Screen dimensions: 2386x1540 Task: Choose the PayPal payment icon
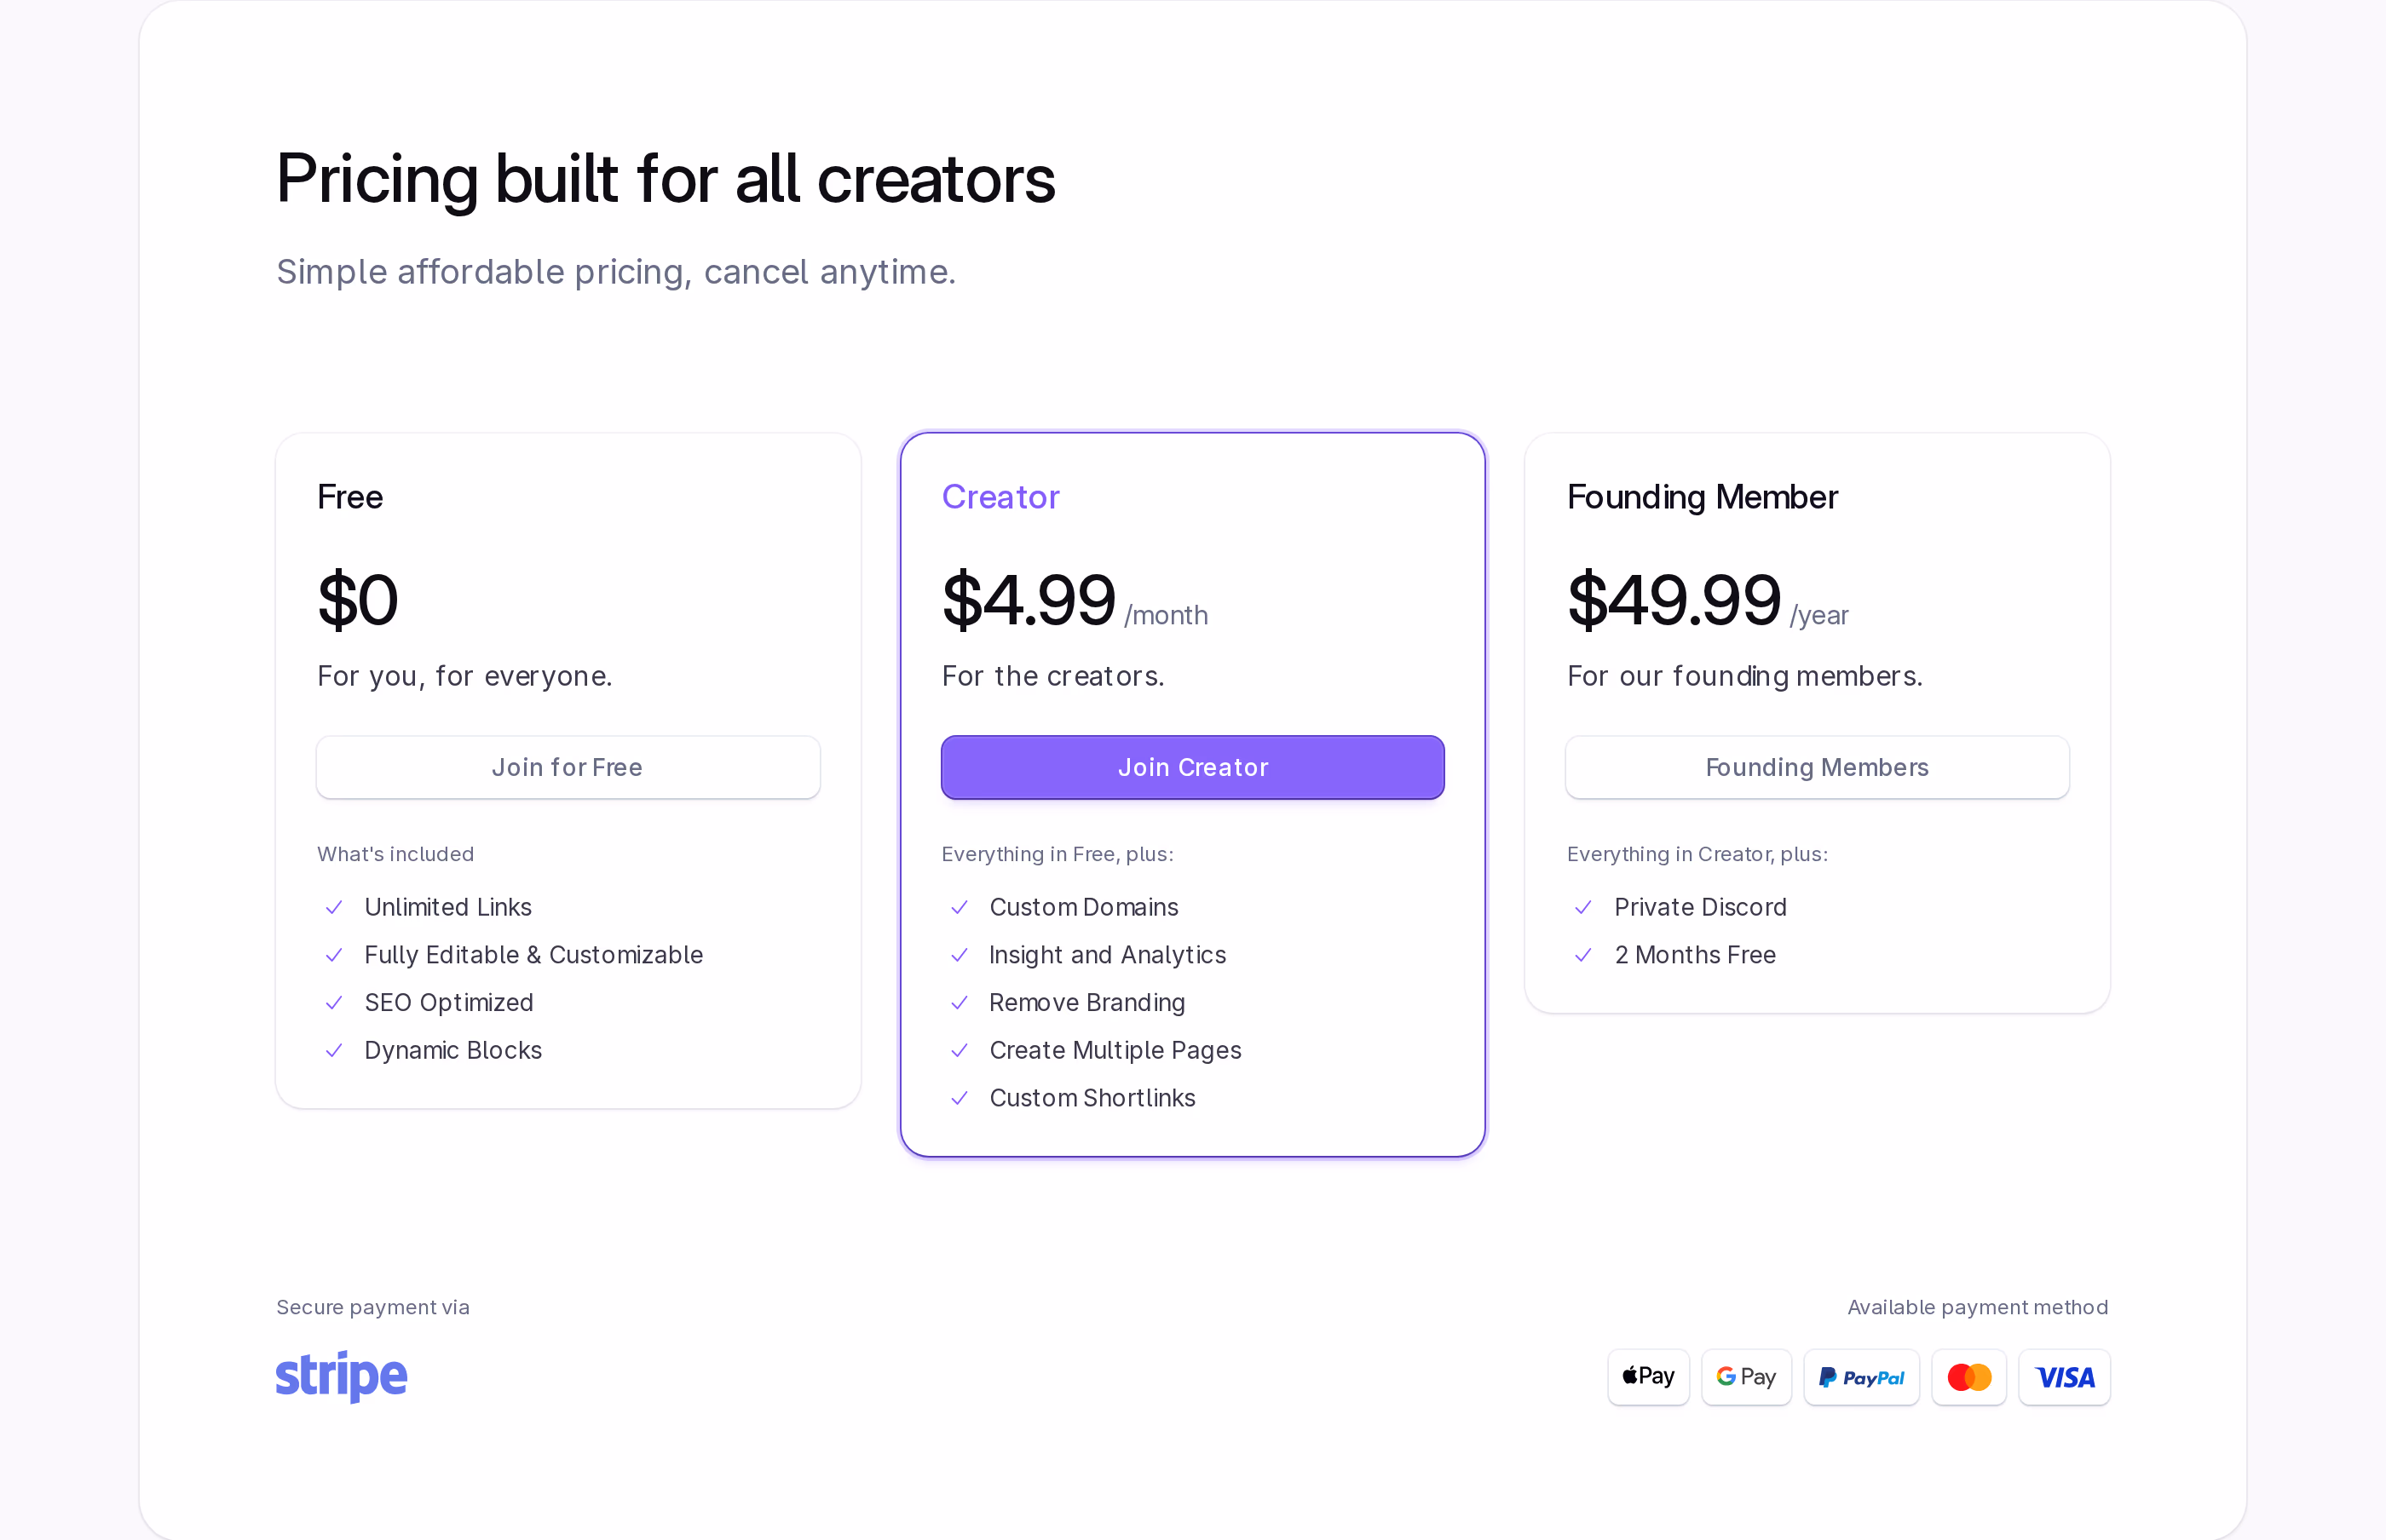point(1861,1377)
